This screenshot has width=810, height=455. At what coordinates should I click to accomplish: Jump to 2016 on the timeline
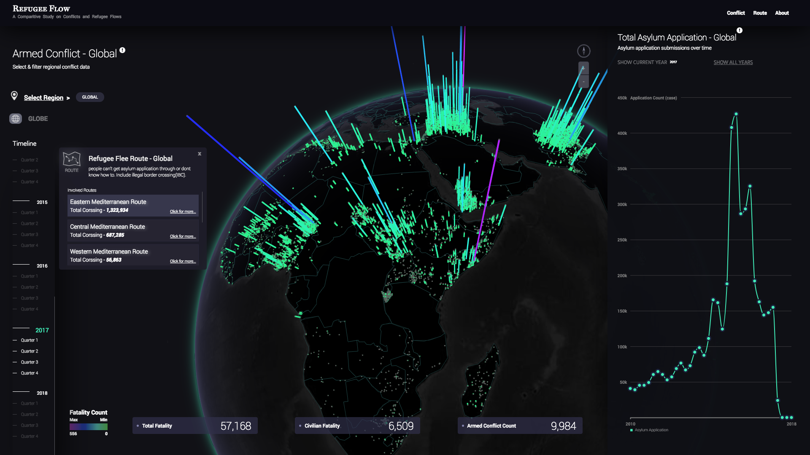tap(42, 266)
